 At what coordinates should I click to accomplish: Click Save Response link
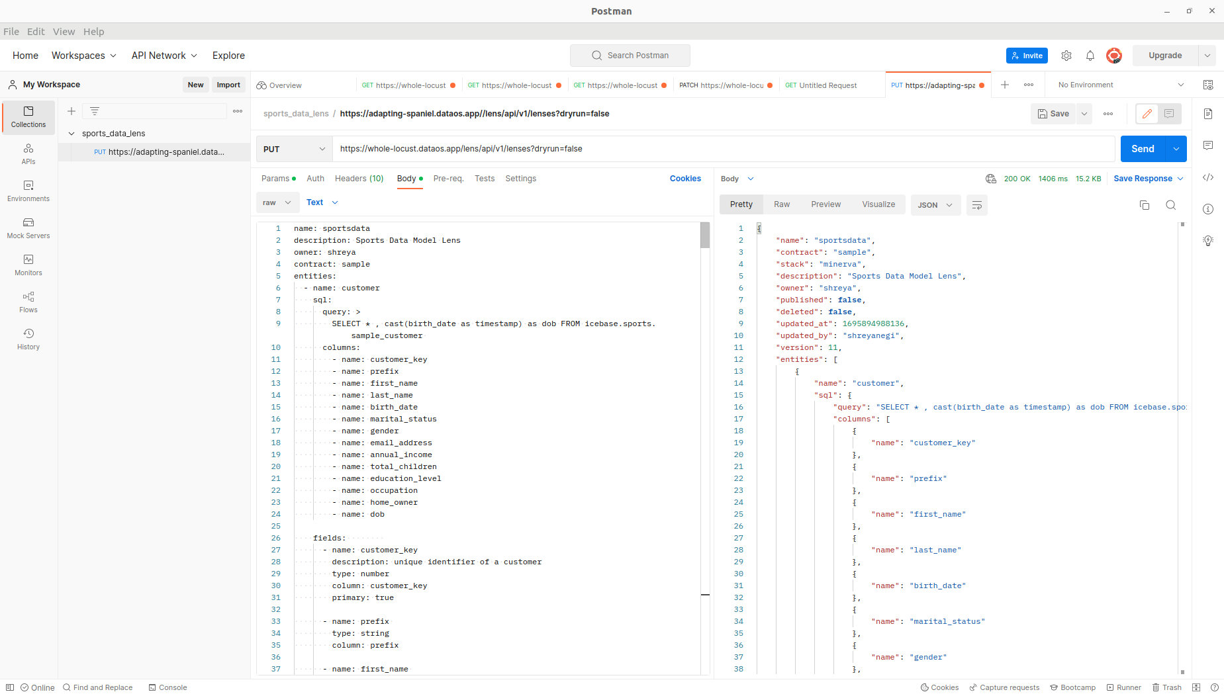coord(1143,179)
